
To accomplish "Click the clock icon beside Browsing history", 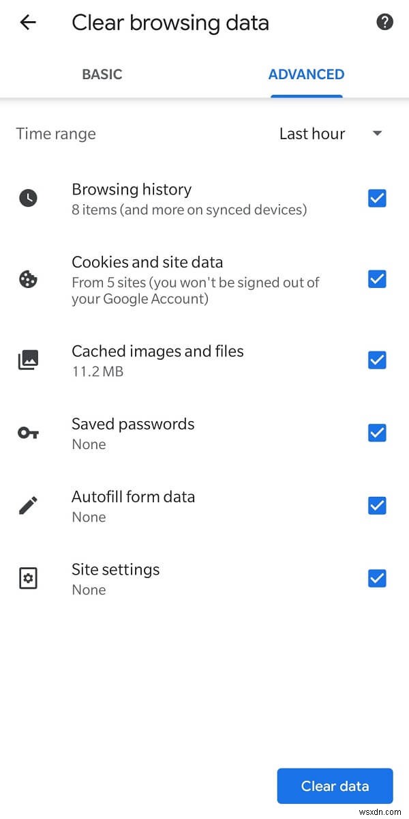I will click(28, 198).
